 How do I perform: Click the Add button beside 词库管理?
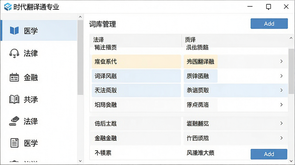point(269,23)
